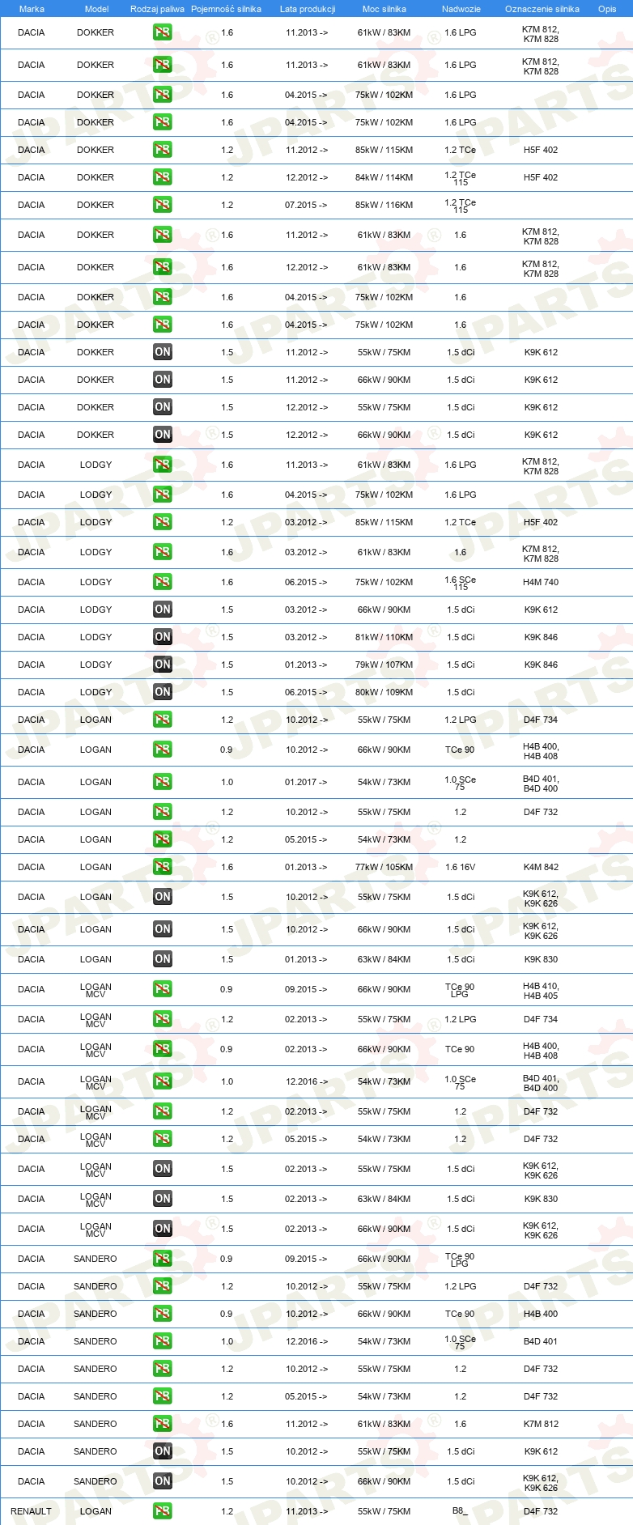The height and width of the screenshot is (1525, 633).
Task: Click petrol icon in Dokker 84kW / 114KM row
Action: click(x=163, y=177)
